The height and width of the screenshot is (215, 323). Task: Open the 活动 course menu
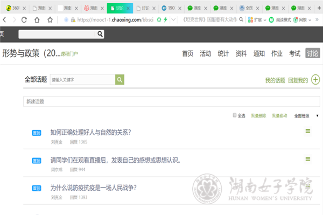tap(206, 53)
